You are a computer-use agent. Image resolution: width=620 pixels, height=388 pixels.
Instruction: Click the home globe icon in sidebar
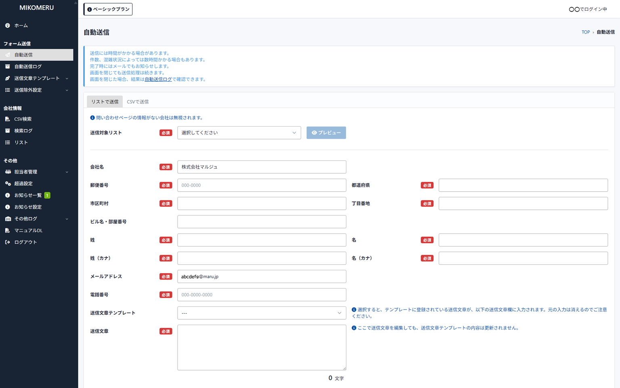point(7,25)
